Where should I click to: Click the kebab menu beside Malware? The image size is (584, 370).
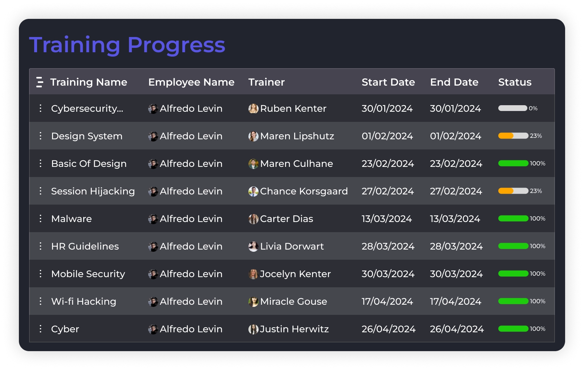coord(40,218)
